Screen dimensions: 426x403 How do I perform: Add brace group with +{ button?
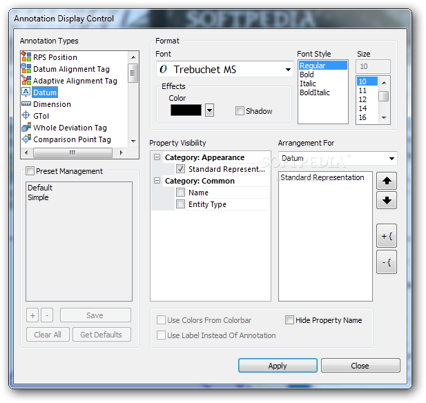pos(387,236)
